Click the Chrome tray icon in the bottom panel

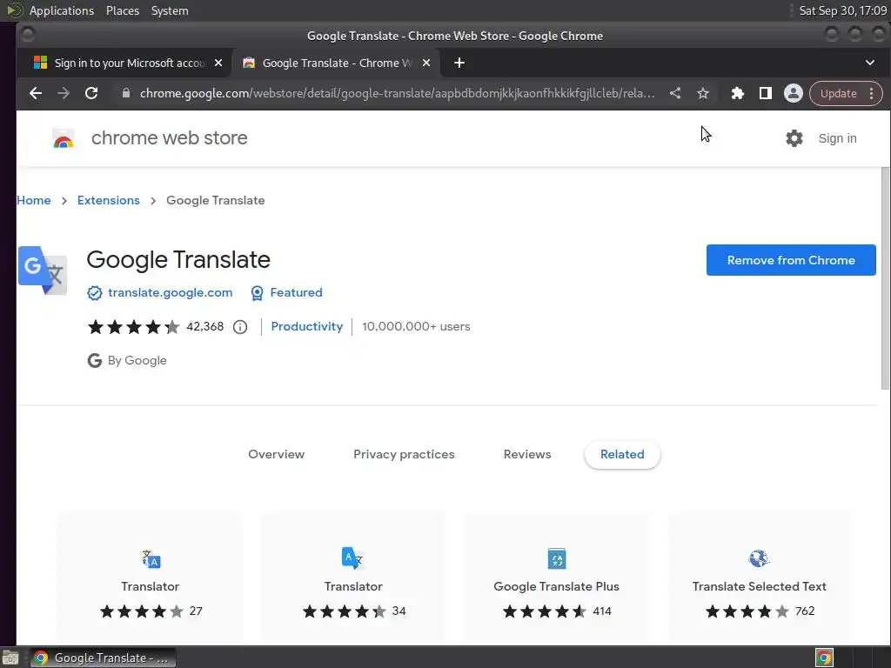point(824,658)
